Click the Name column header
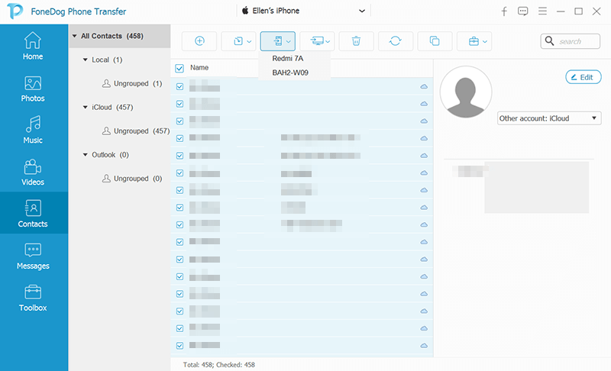611x371 pixels. 199,68
